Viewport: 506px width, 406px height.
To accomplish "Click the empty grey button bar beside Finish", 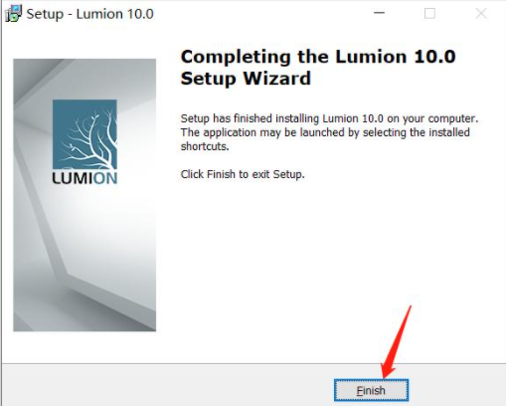I will pyautogui.click(x=166, y=386).
